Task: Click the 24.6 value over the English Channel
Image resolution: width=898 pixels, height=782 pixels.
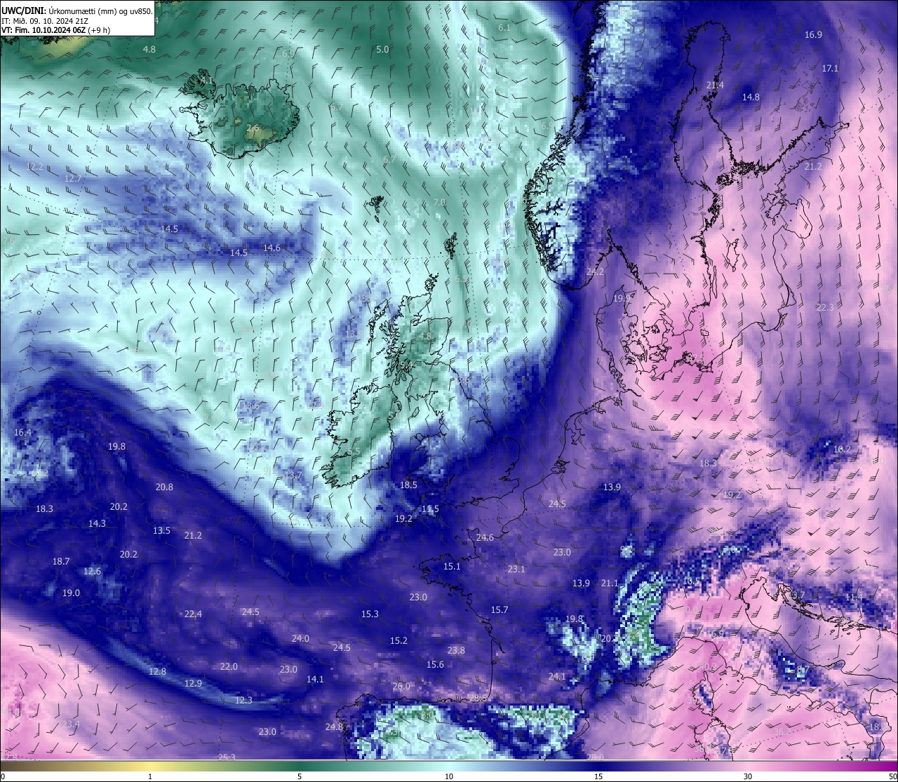Action: point(485,537)
